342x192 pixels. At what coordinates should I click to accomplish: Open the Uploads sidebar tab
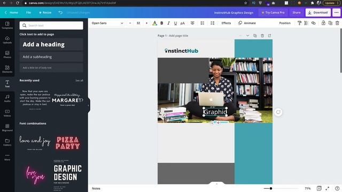tap(7, 40)
